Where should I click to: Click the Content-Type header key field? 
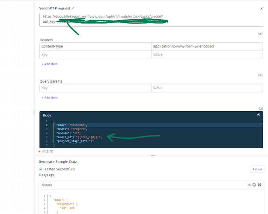(95, 47)
